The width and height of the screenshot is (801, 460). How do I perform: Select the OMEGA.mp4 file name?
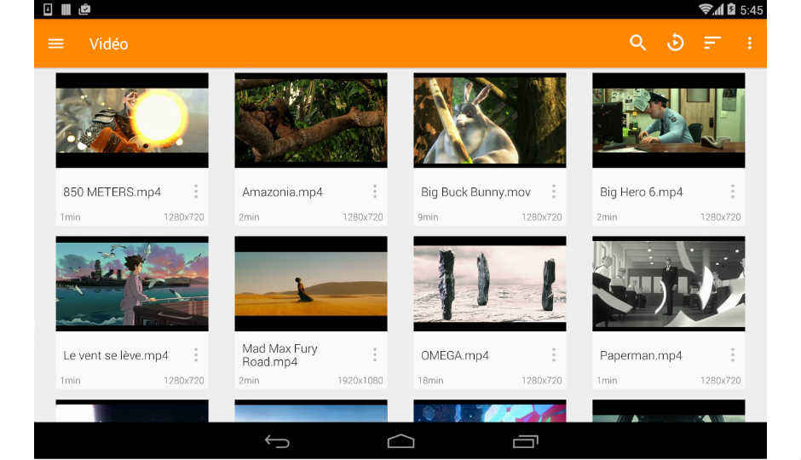pyautogui.click(x=455, y=356)
